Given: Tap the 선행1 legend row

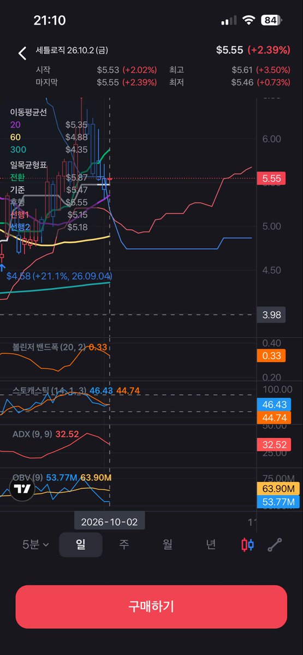Looking at the screenshot, I should (x=49, y=215).
